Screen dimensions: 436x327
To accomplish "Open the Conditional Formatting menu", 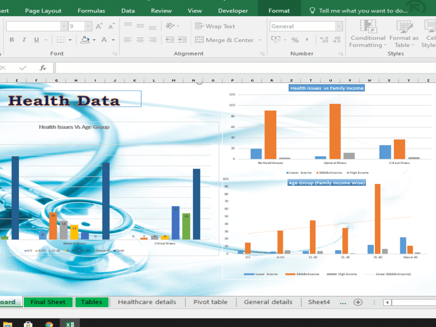I will click(x=368, y=35).
